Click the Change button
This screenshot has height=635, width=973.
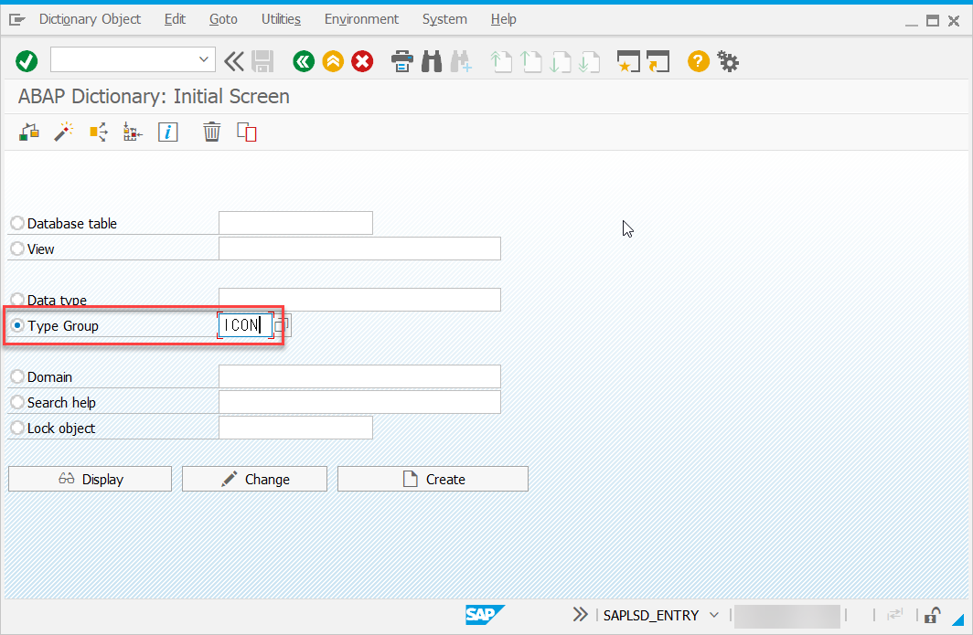click(254, 479)
